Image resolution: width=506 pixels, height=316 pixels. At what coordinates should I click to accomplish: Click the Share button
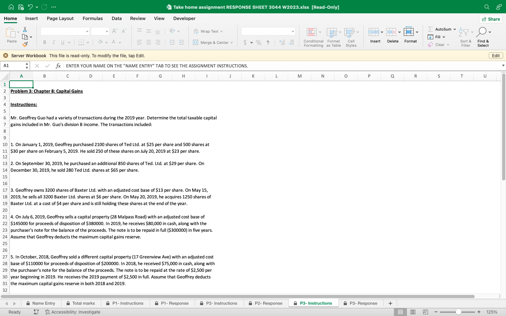[491, 19]
